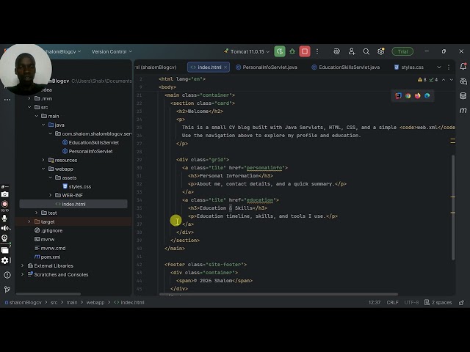Open the Version Control dropdown
Image resolution: width=470 pixels, height=352 pixels.
[112, 51]
